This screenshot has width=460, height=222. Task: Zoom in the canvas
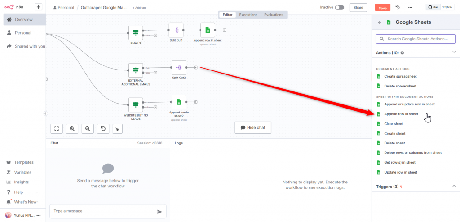tap(72, 129)
